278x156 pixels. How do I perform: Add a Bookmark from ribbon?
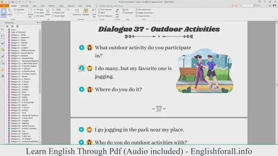tap(128, 13)
